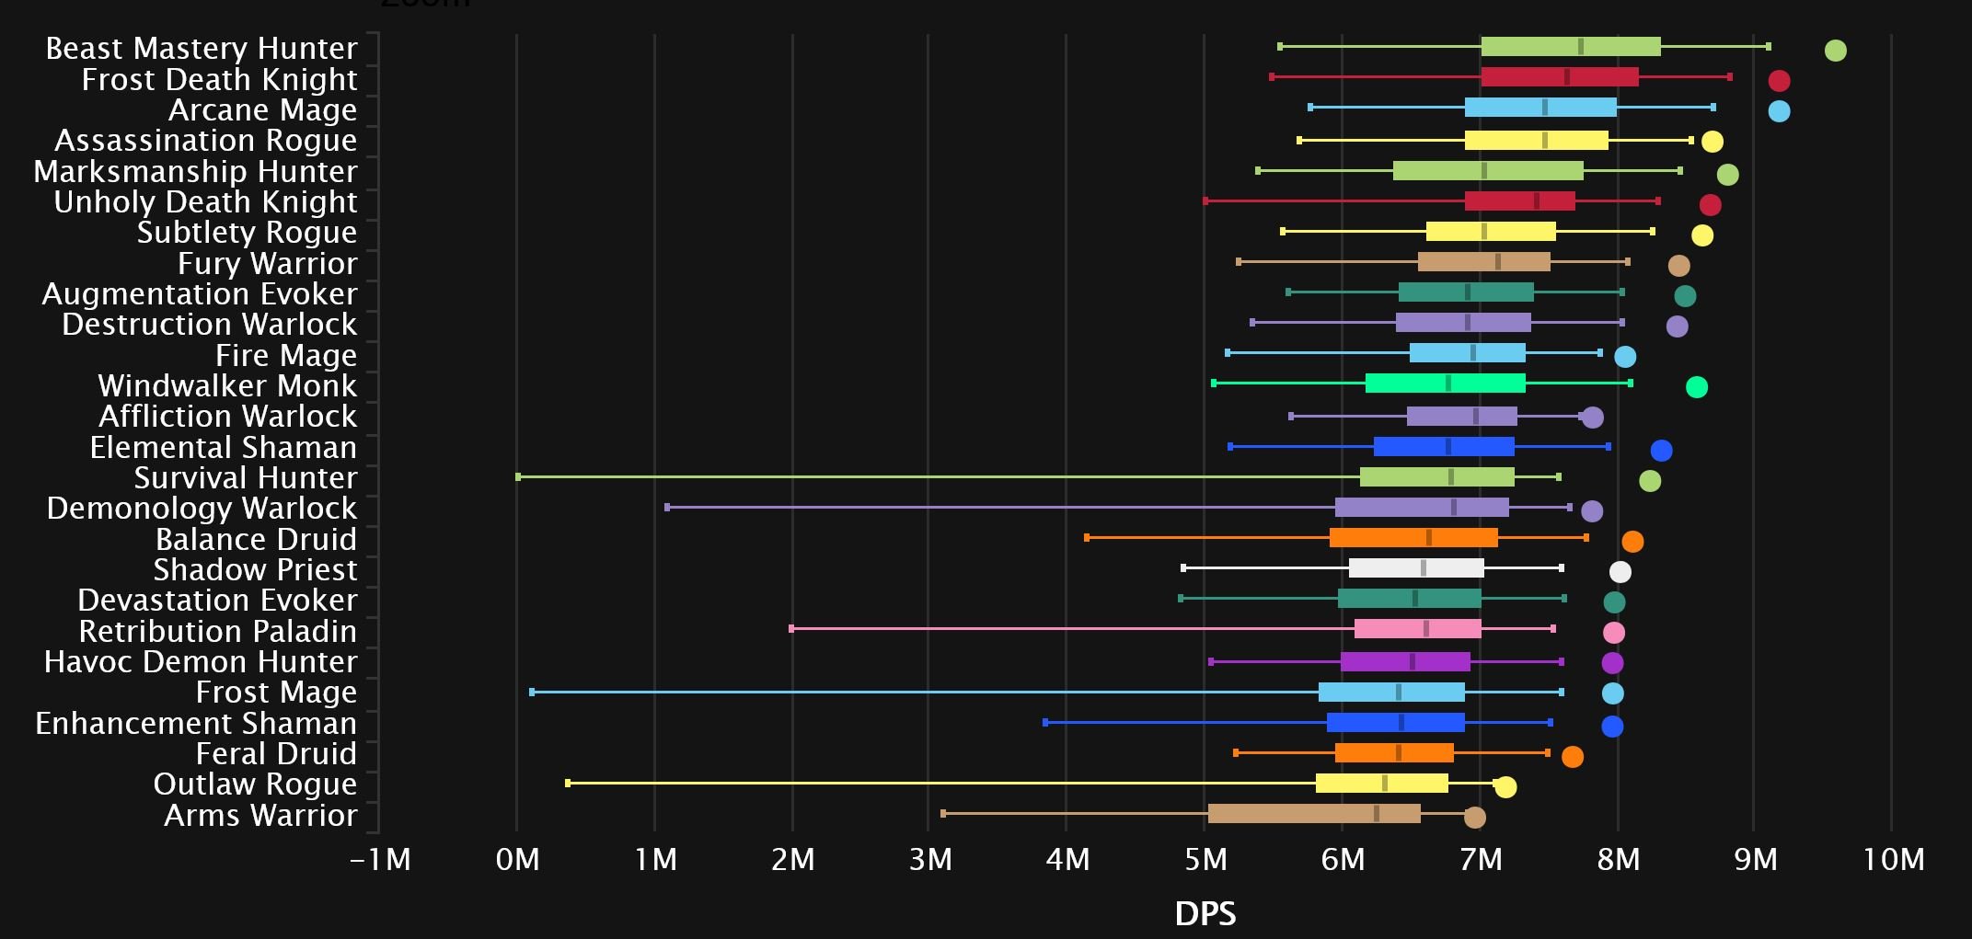Click the Frost Death Knight red box

point(1559,77)
